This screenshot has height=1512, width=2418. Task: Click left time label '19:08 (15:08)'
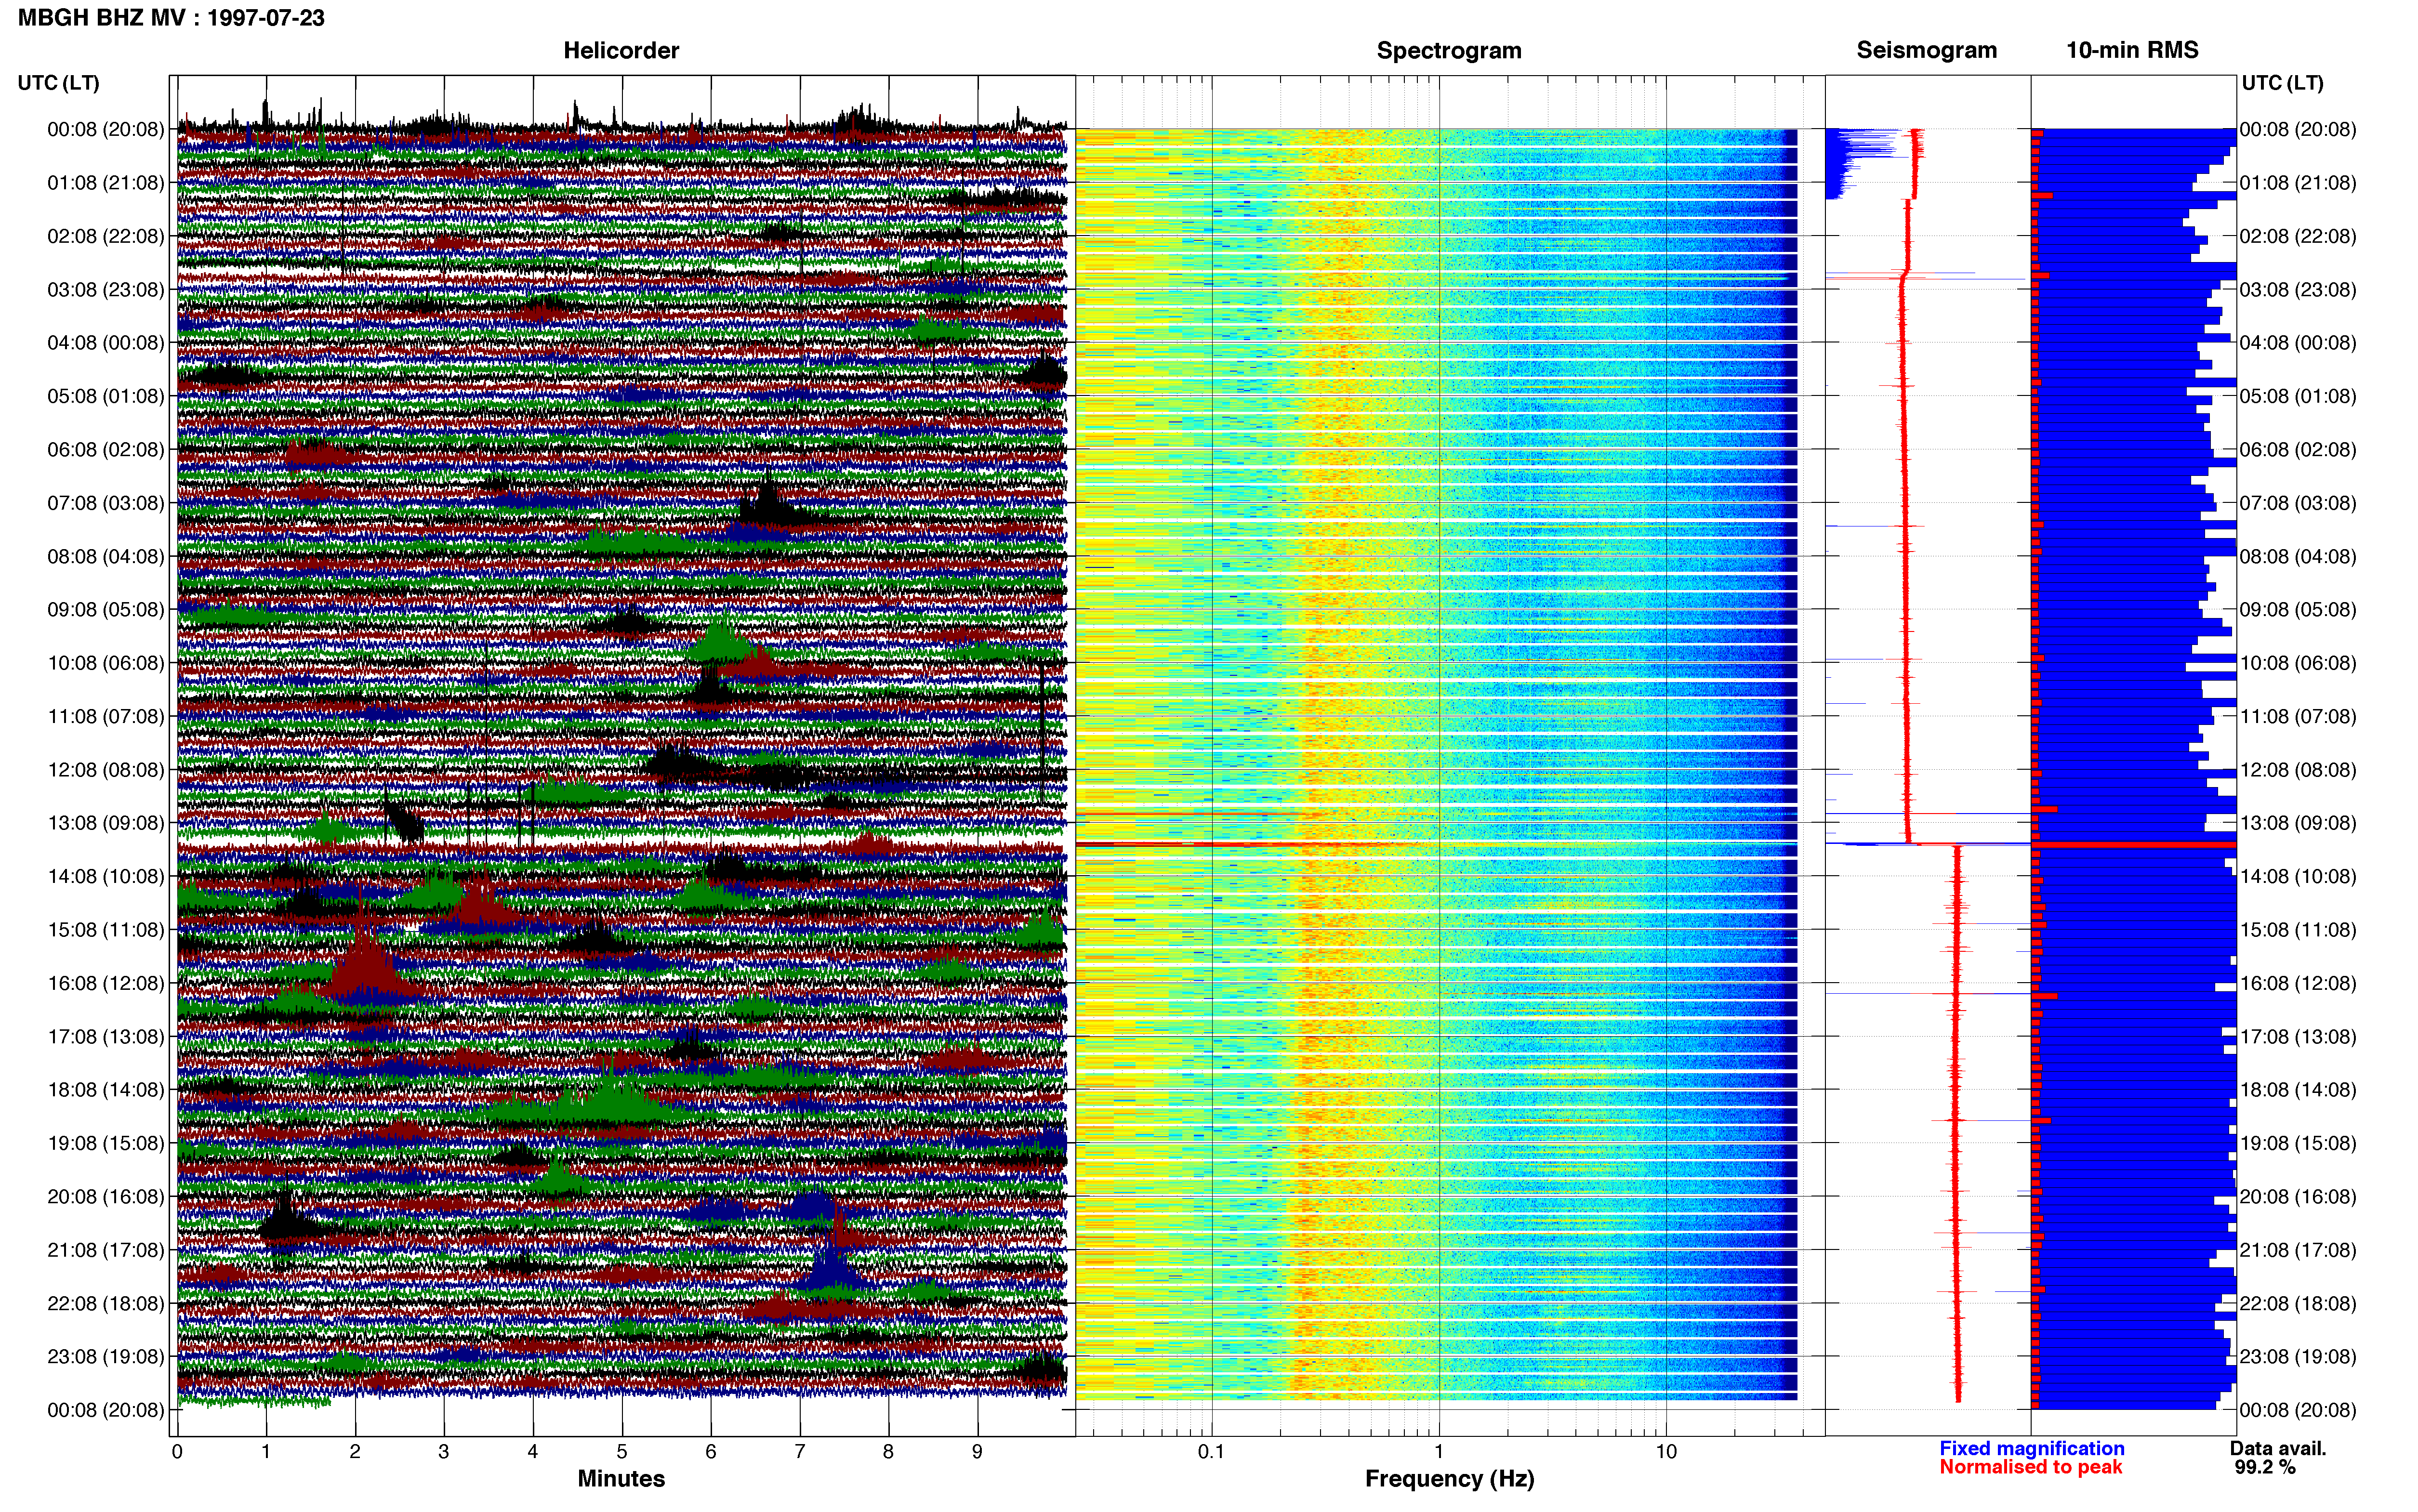coord(105,1143)
